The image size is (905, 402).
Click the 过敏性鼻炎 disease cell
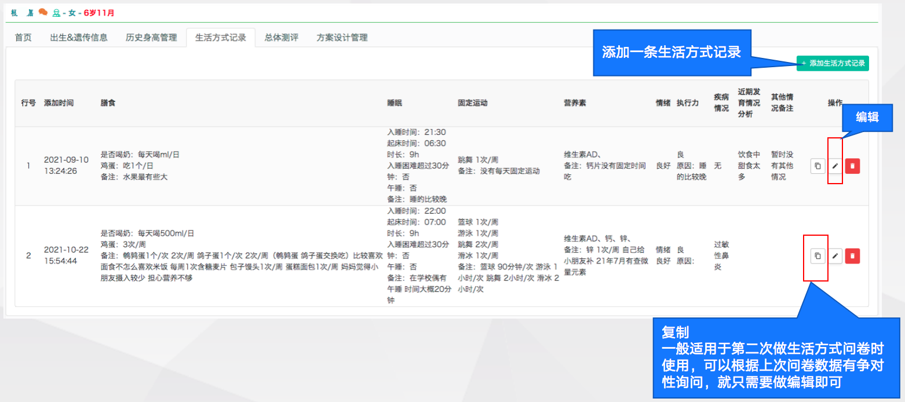tap(721, 255)
